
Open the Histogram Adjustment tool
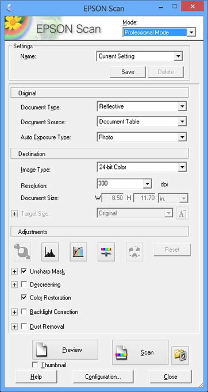click(x=50, y=252)
